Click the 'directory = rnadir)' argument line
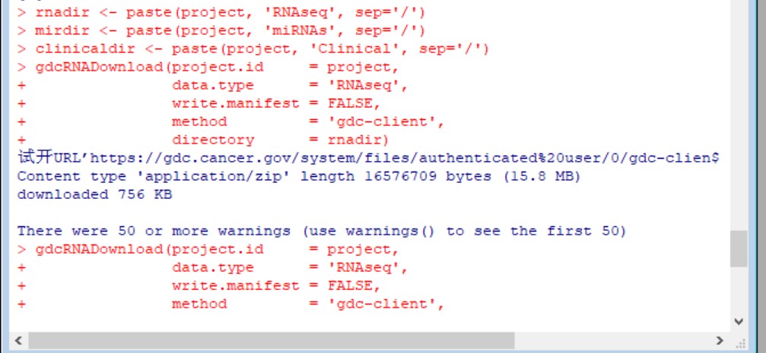Viewport: 766px width, 353px height. [279, 140]
